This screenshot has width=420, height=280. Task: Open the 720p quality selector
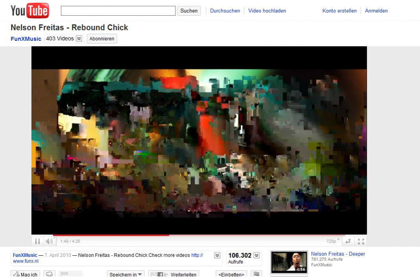pos(333,241)
